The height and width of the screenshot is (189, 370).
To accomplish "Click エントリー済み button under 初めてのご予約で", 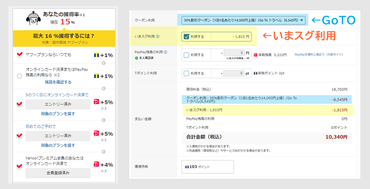I will click(58, 136).
